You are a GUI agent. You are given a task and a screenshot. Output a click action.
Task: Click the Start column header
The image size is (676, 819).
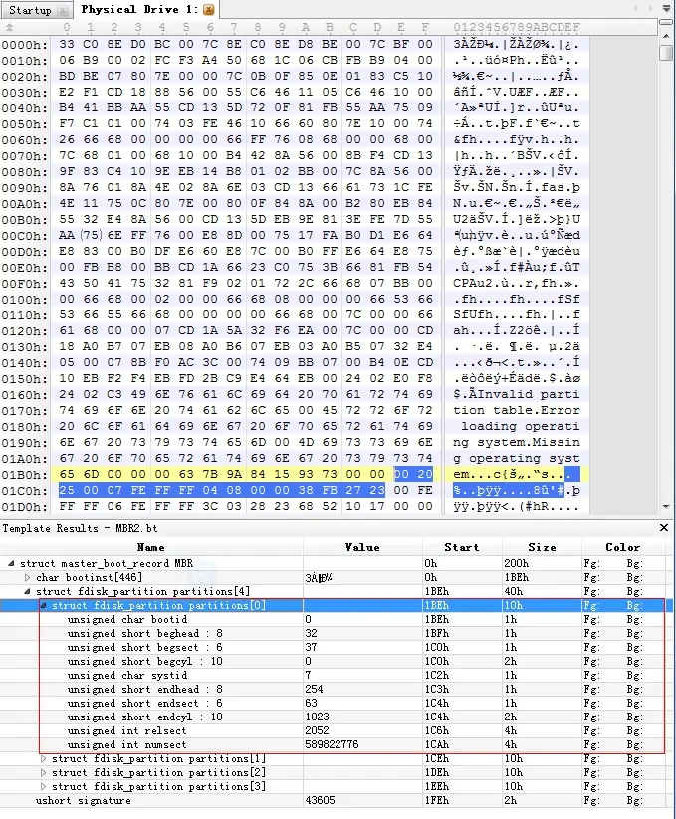(x=462, y=547)
